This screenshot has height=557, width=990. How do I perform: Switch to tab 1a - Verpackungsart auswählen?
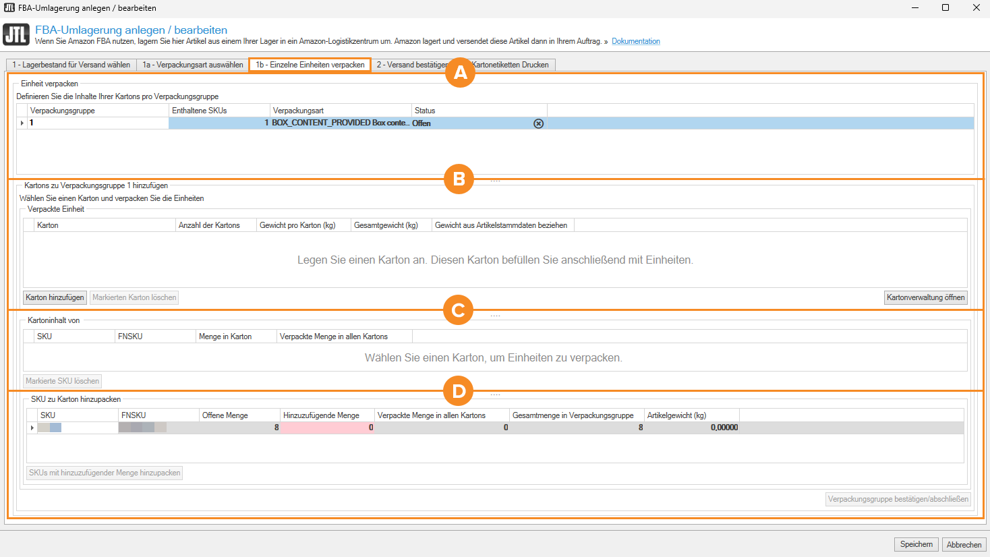[193, 65]
